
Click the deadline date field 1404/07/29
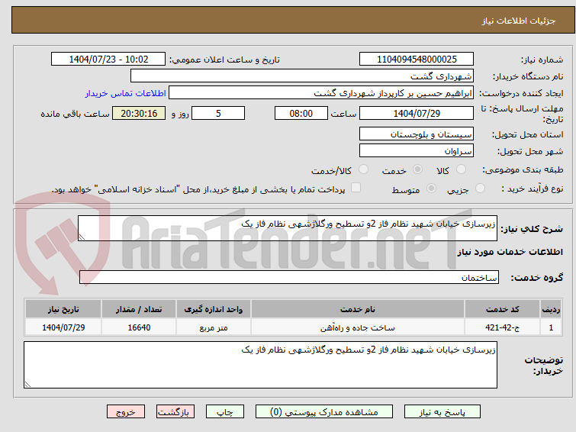pyautogui.click(x=417, y=113)
